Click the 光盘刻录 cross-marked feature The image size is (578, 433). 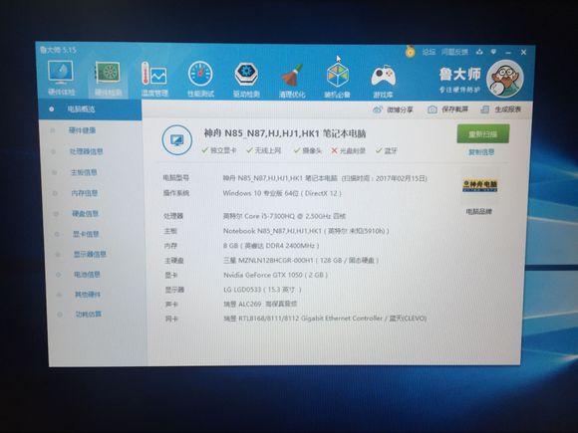349,150
